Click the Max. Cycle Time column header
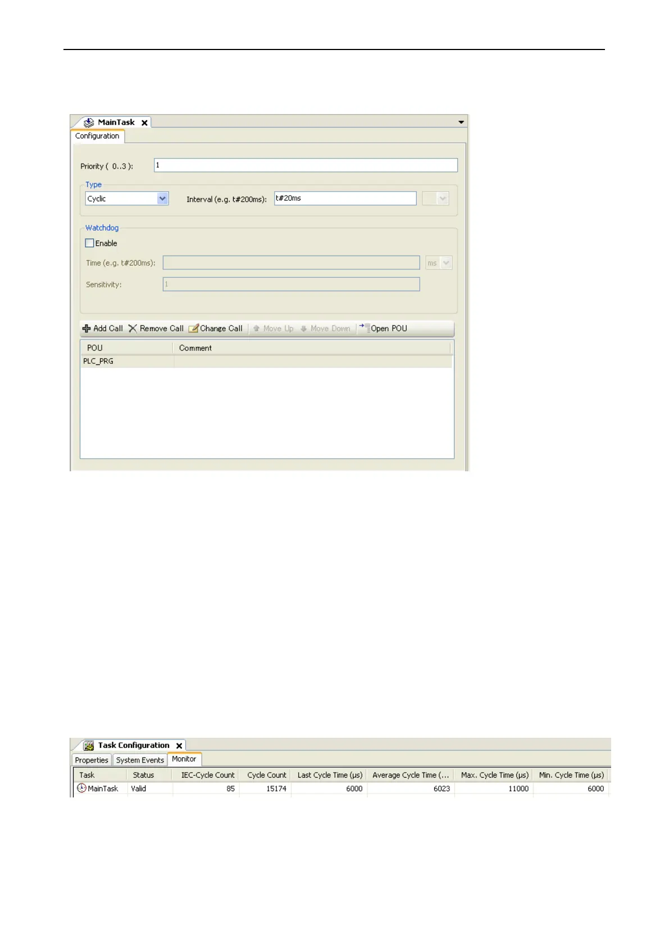Screen dimensions: 669x947 [494, 775]
